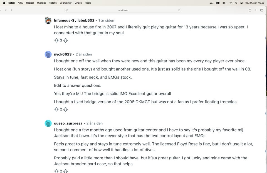This screenshot has width=267, height=173.
Task: Open queso_surpresa's user profile link
Action: [x=68, y=123]
